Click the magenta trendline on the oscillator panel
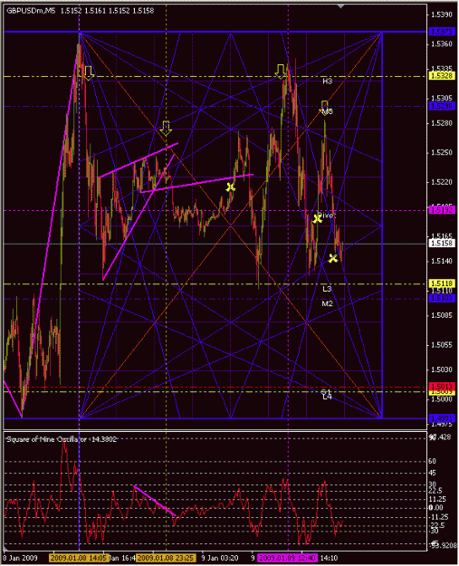The height and width of the screenshot is (566, 459). point(155,501)
